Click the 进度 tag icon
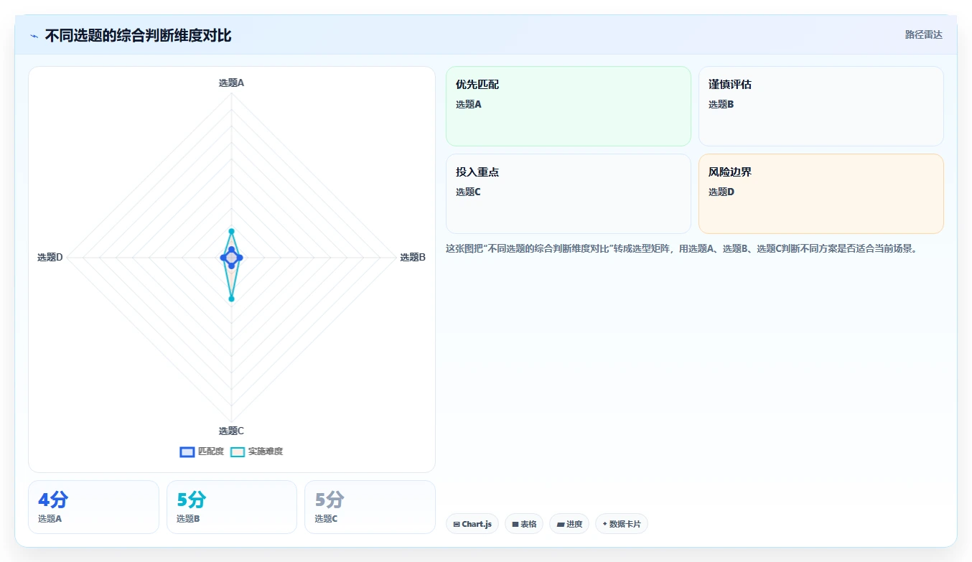Image resolution: width=972 pixels, height=562 pixels. tap(560, 525)
